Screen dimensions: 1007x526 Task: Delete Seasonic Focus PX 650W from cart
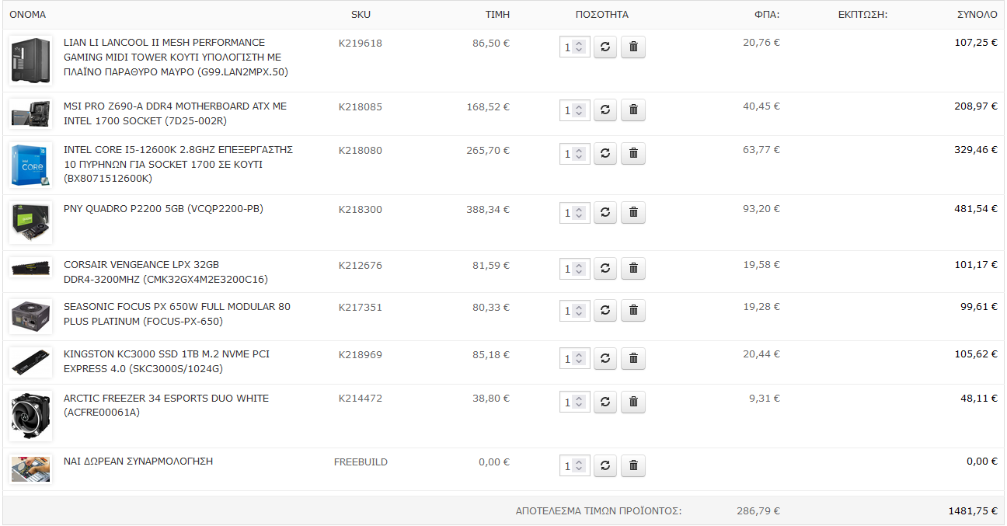(633, 310)
